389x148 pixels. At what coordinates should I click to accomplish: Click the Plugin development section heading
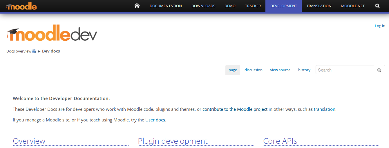pos(173,141)
